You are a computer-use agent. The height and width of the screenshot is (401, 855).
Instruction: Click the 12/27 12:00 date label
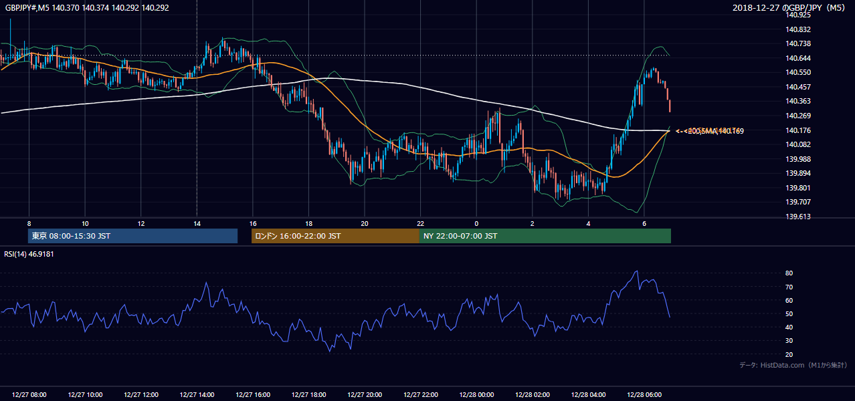[141, 394]
